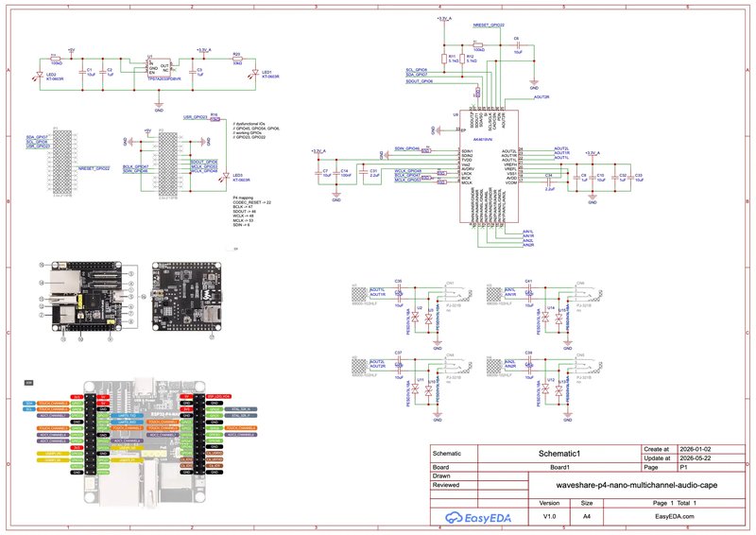Viewport: 756px width, 535px height.
Task: Select capacitor C2 symbol
Action: [102, 72]
